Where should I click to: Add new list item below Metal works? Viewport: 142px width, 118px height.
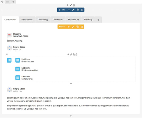pyautogui.click(x=71, y=84)
